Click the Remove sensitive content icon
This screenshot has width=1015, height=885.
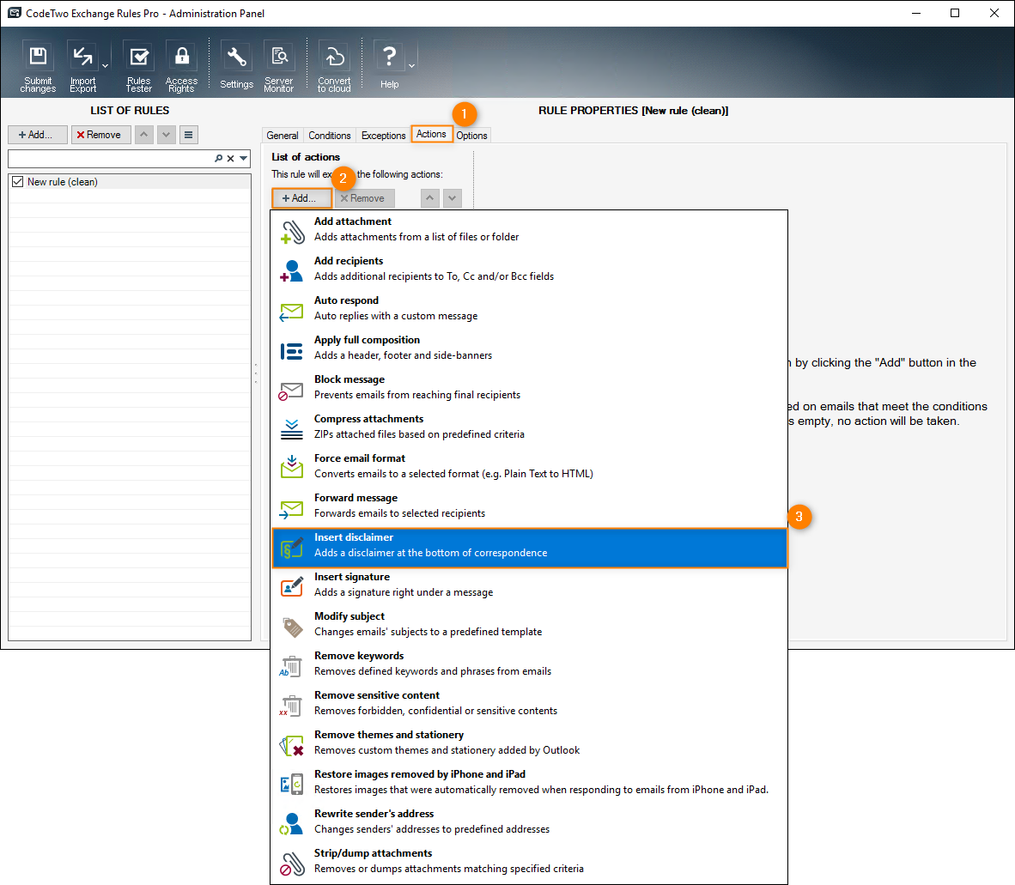pyautogui.click(x=290, y=705)
